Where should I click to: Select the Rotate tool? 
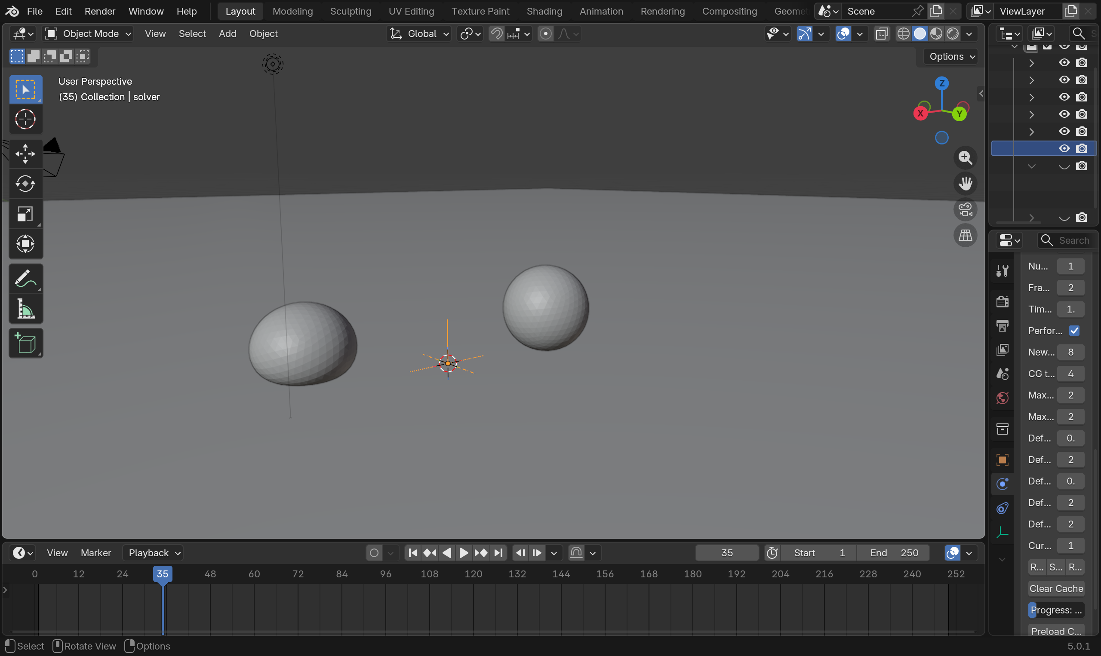(25, 184)
